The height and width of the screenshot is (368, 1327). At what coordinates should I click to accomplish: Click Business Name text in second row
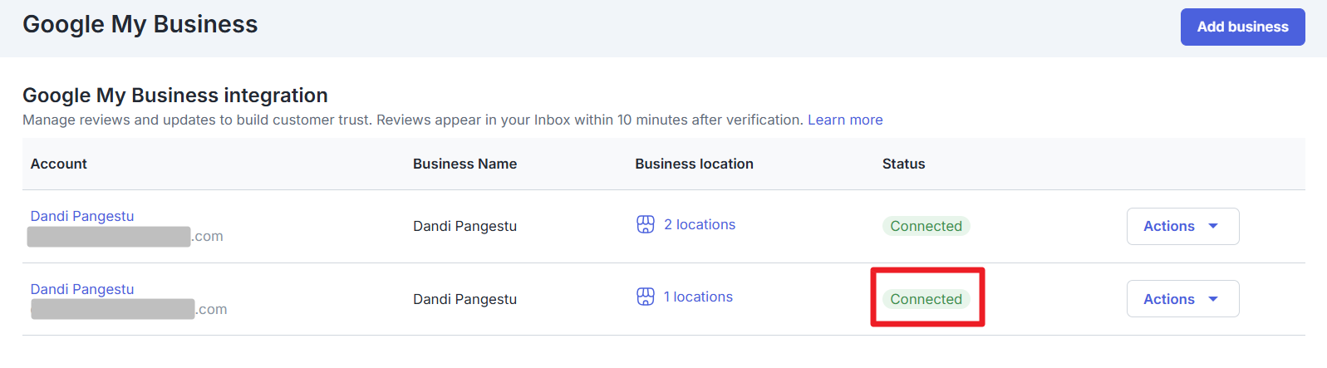(464, 299)
